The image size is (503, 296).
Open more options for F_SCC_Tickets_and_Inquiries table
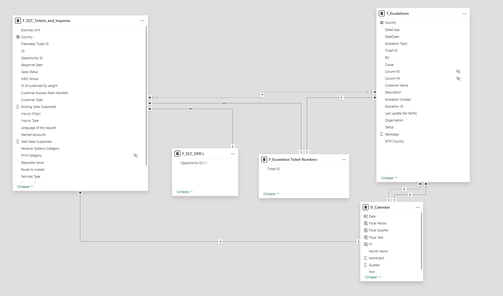142,21
